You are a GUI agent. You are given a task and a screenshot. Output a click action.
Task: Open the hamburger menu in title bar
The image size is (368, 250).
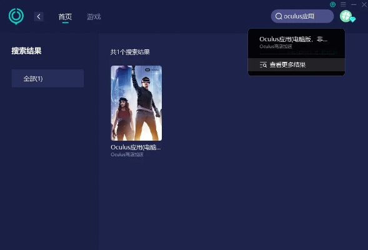pos(343,4)
